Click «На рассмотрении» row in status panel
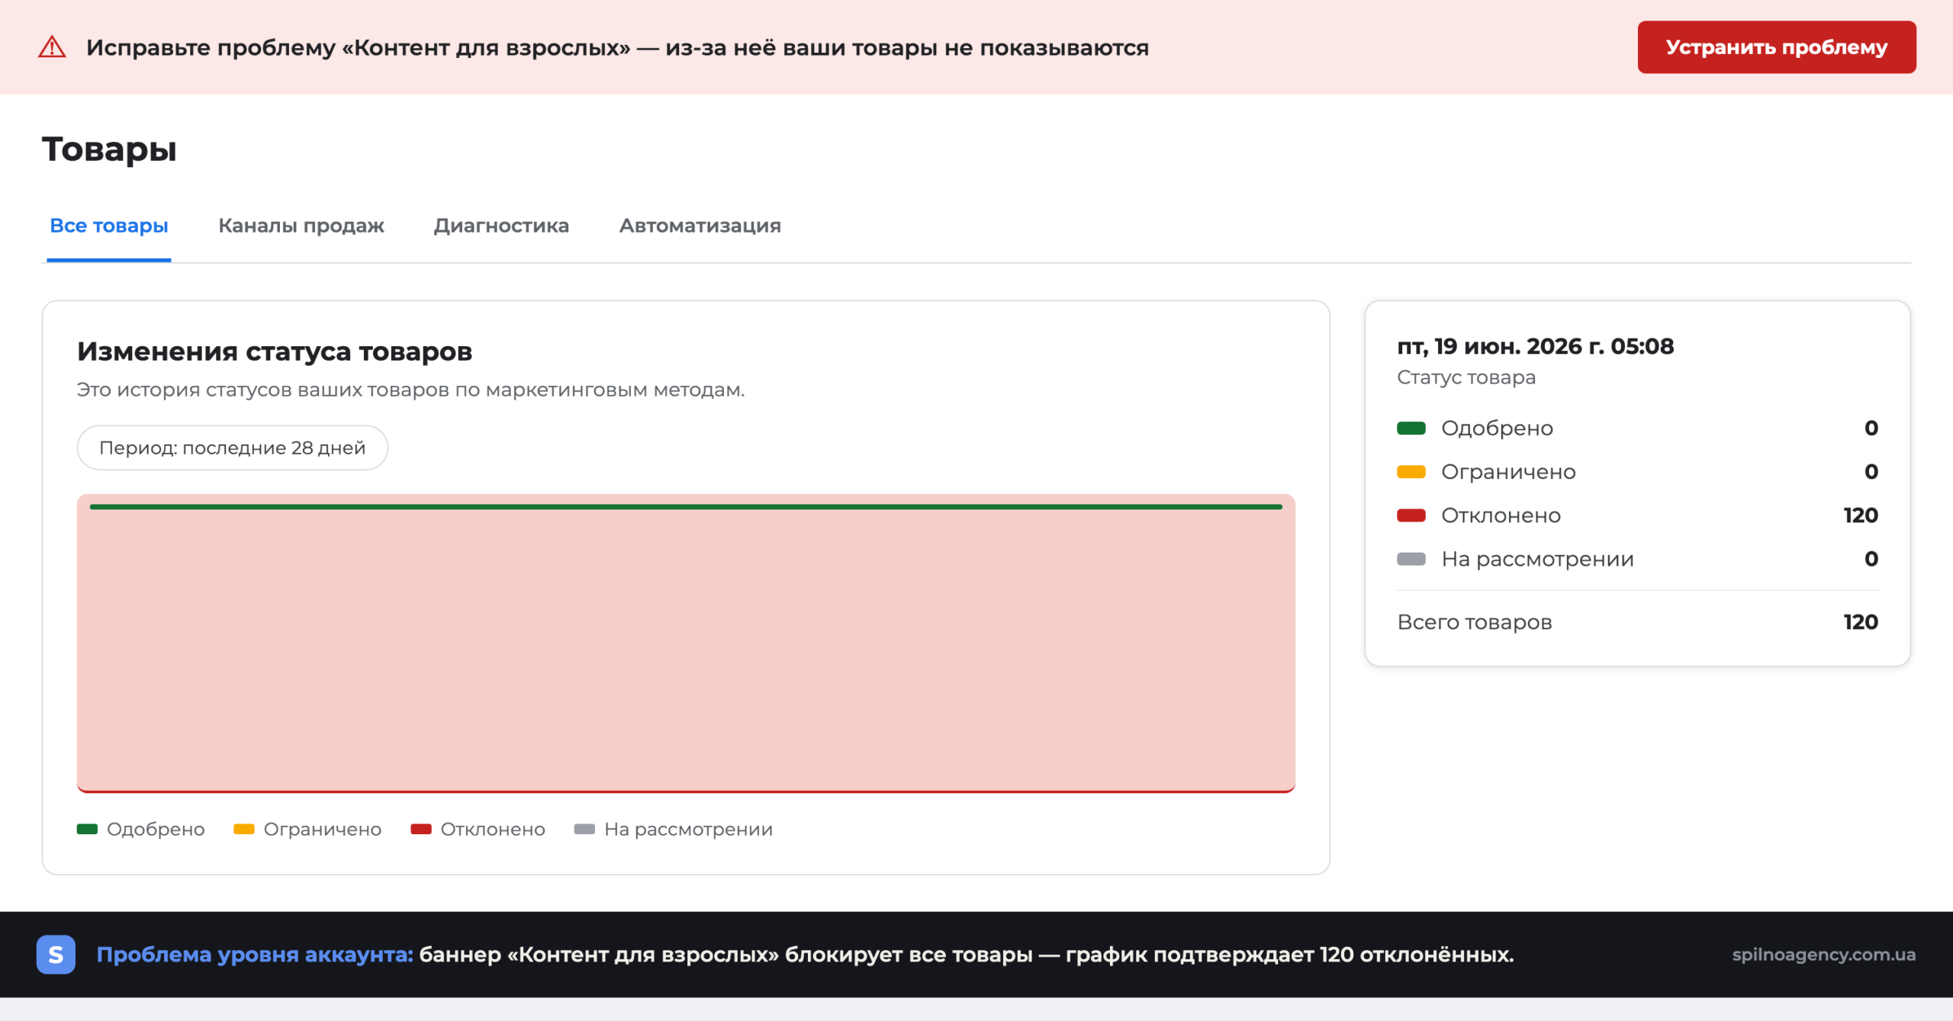Screen dimensions: 1953x1021 1637,559
